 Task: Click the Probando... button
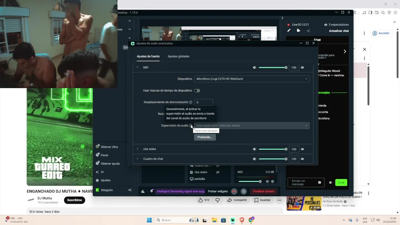pos(205,137)
